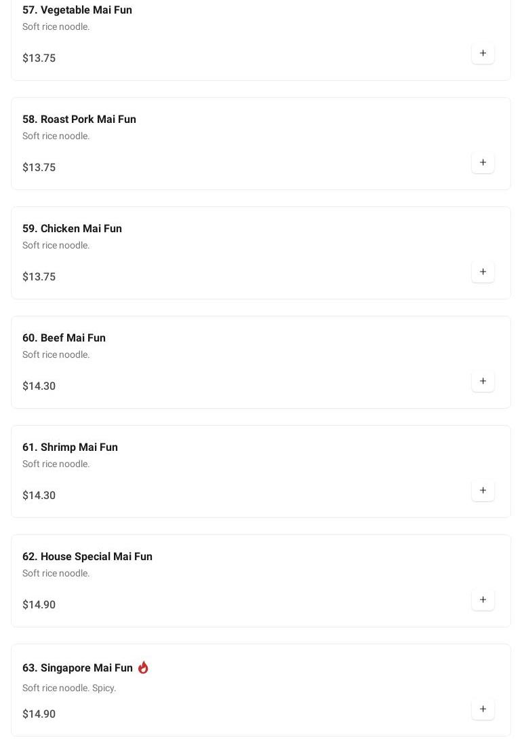Tap plus icon on House Special Mai Fun
This screenshot has height=753, width=522.
[483, 600]
